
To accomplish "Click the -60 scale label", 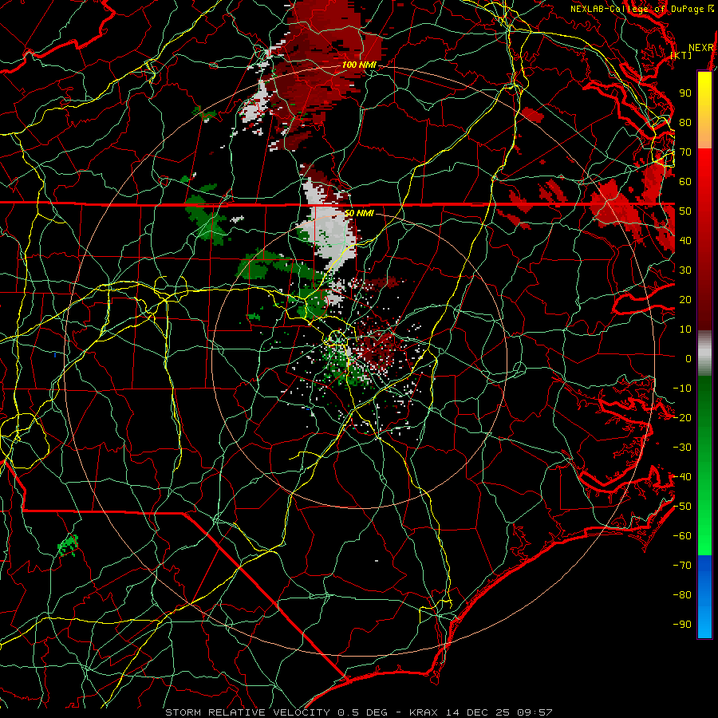I will point(682,536).
